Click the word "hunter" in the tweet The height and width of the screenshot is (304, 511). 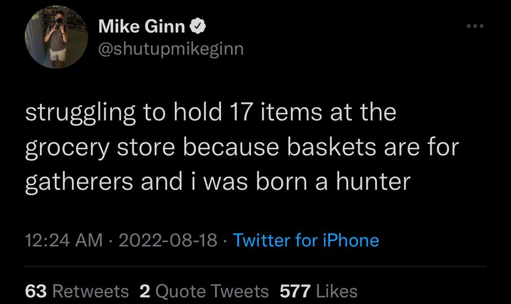point(373,182)
